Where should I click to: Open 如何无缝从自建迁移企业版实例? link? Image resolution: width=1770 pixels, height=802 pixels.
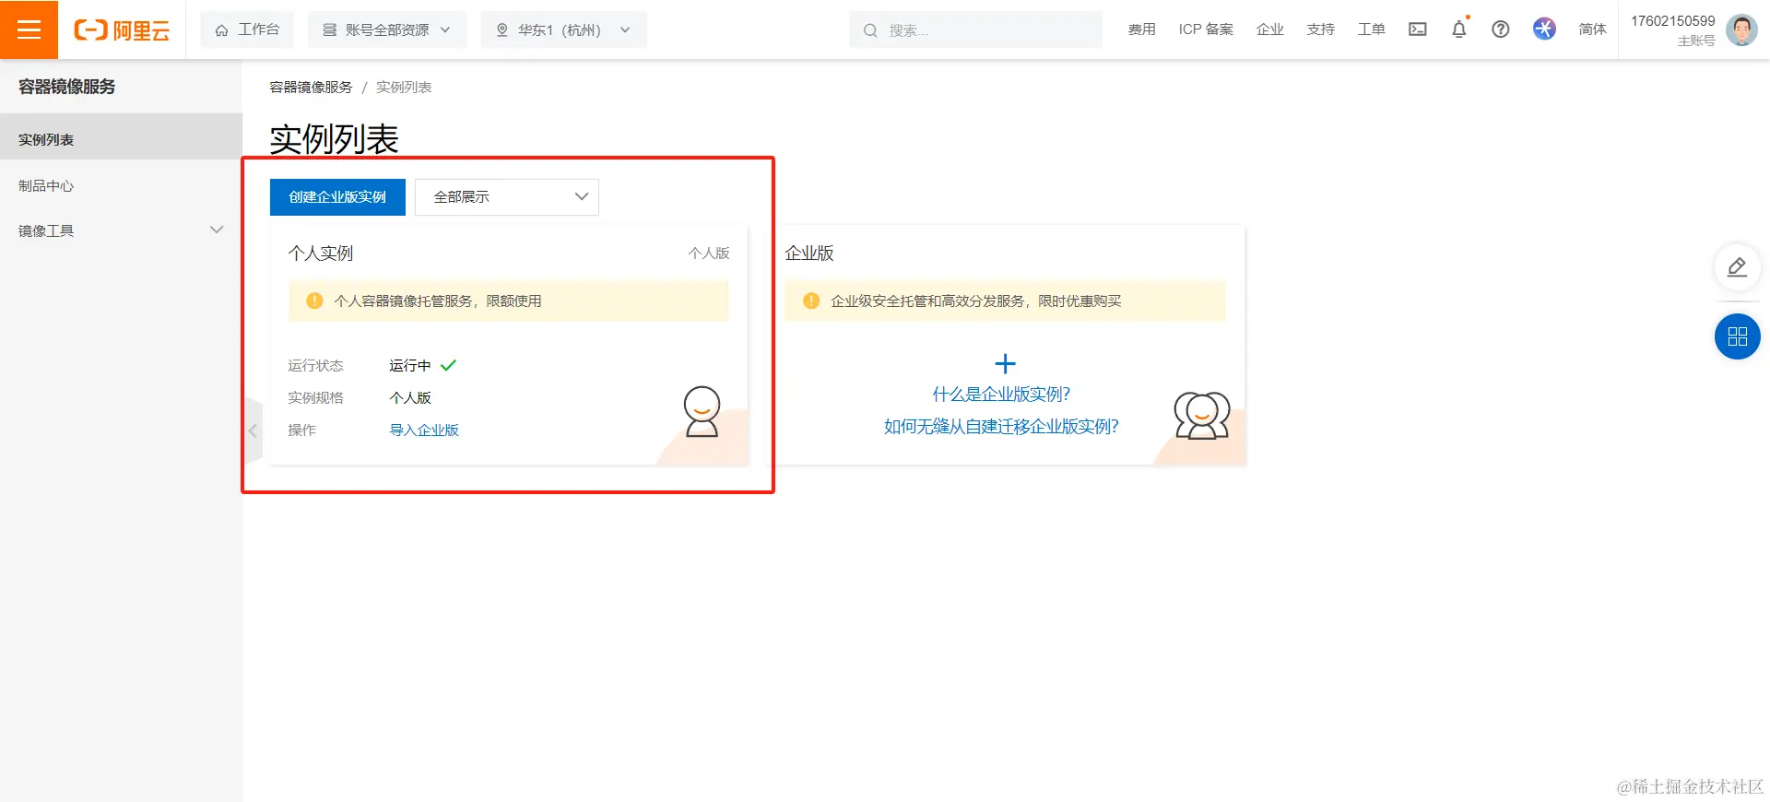click(1001, 427)
